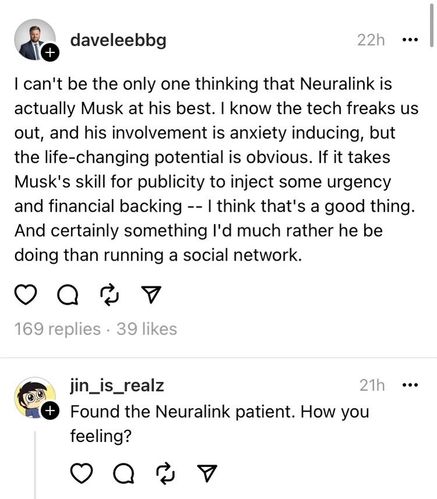Image resolution: width=437 pixels, height=499 pixels.
Task: Open jin_is_realz's cartoon avatar
Action: (x=33, y=397)
